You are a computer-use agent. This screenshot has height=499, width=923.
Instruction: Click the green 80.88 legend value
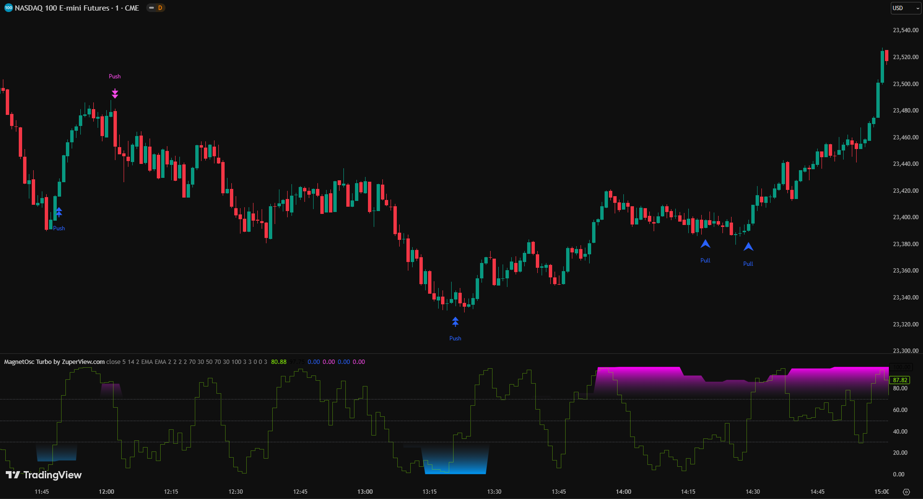[278, 362]
